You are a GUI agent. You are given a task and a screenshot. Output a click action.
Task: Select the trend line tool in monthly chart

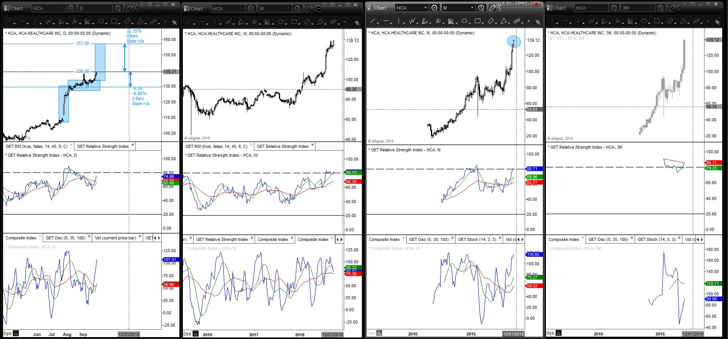373,21
